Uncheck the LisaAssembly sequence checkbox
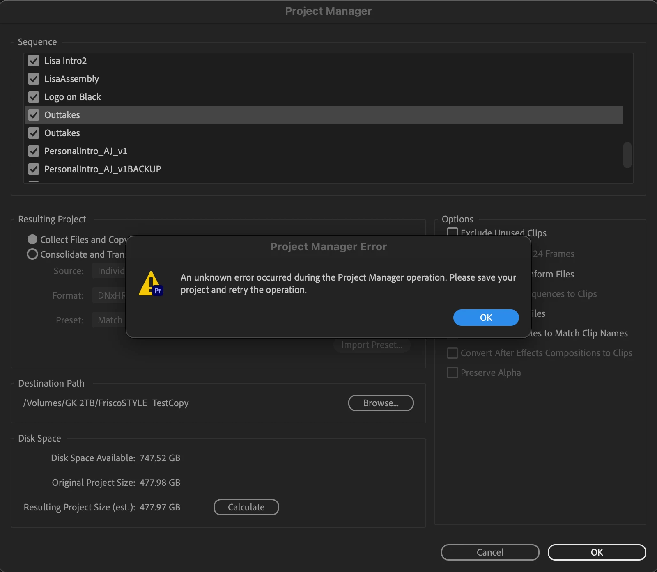The width and height of the screenshot is (657, 572). pyautogui.click(x=34, y=79)
